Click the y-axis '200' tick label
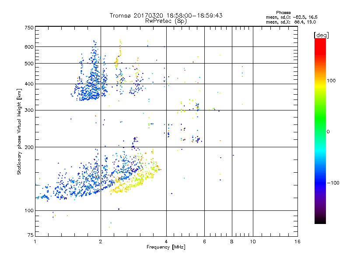This screenshot has height=263, width=350. pos(29,147)
